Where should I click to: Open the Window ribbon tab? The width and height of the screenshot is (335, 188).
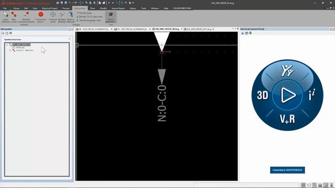(x=155, y=8)
